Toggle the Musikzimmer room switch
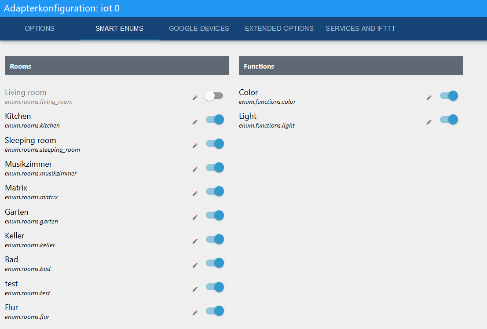The height and width of the screenshot is (329, 487). [215, 168]
